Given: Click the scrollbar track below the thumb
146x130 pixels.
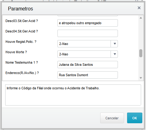Looking at the screenshot, I should tap(141, 67).
